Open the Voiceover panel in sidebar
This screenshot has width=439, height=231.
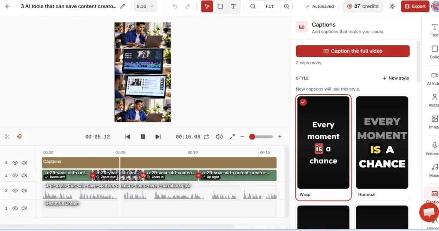[x=433, y=148]
